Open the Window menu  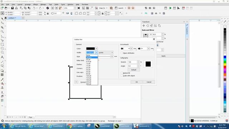coord(70,5)
